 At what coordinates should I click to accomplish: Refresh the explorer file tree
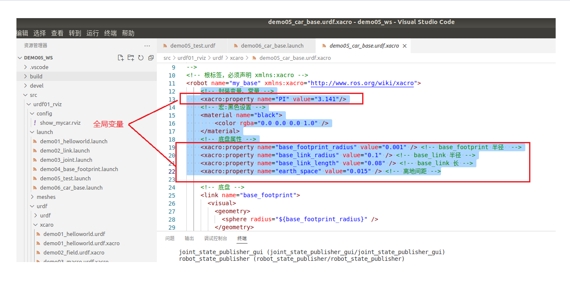point(141,57)
